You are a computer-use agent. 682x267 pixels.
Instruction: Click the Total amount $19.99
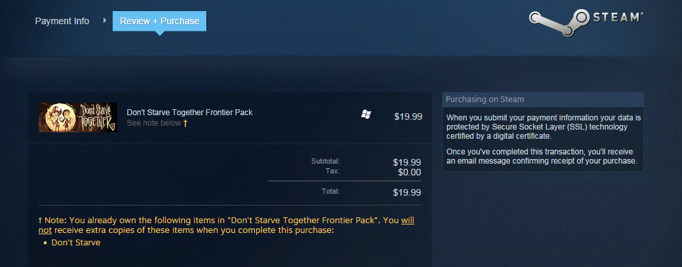[x=407, y=192]
